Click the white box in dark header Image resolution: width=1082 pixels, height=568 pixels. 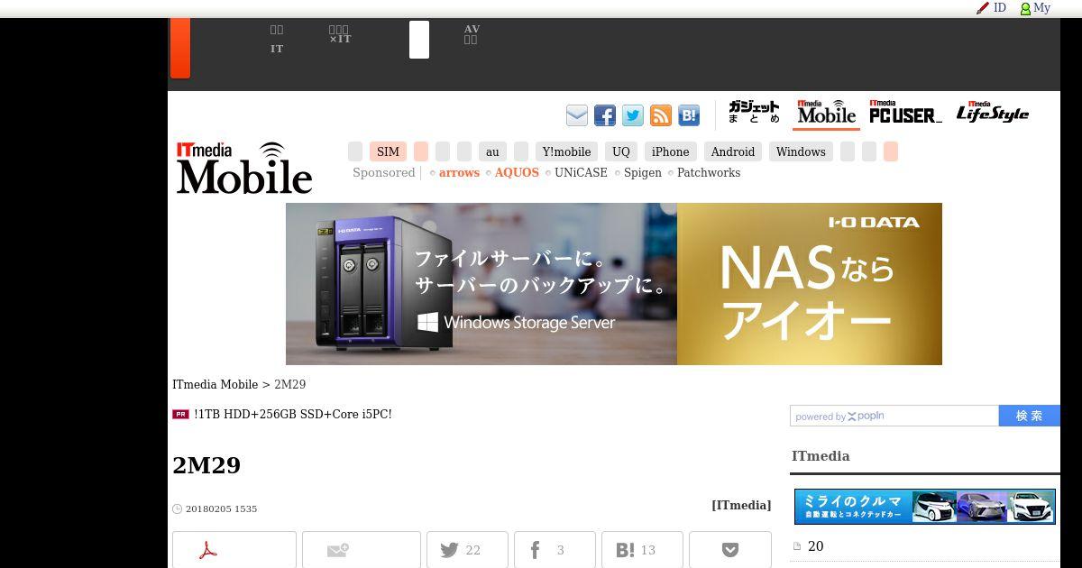(419, 40)
